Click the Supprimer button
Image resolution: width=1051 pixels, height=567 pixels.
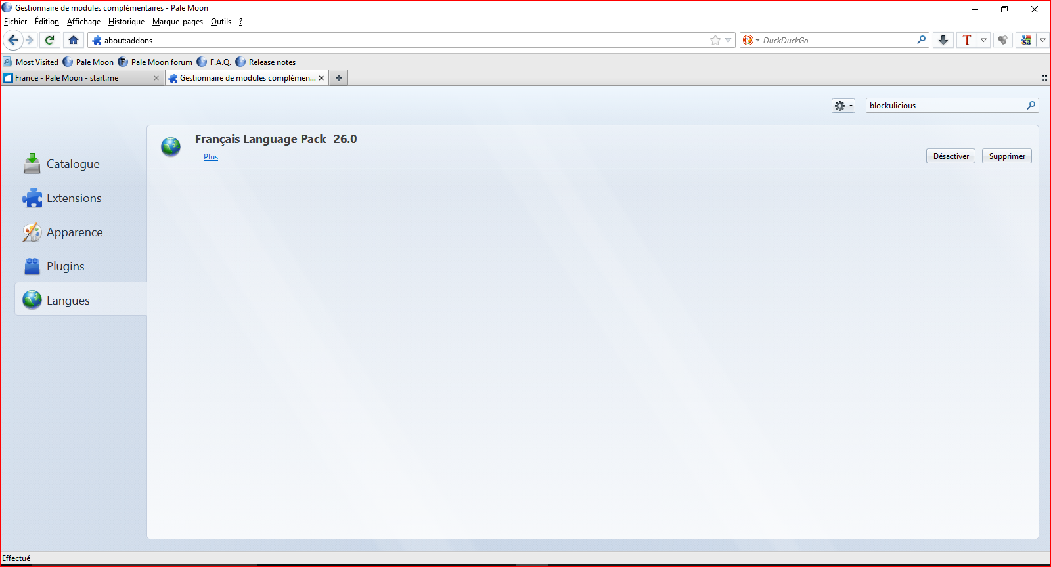pyautogui.click(x=1007, y=156)
